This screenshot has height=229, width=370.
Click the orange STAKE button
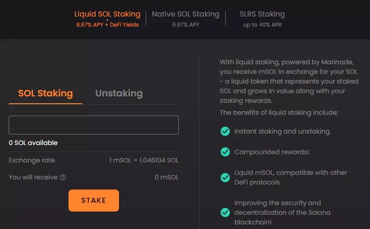pos(94,201)
